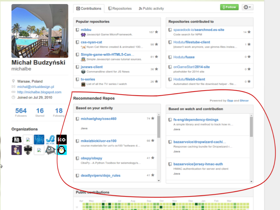Screen dimensions: 280x210
Task: Open the Hodutu/fuaxe repository
Action: coord(184,57)
